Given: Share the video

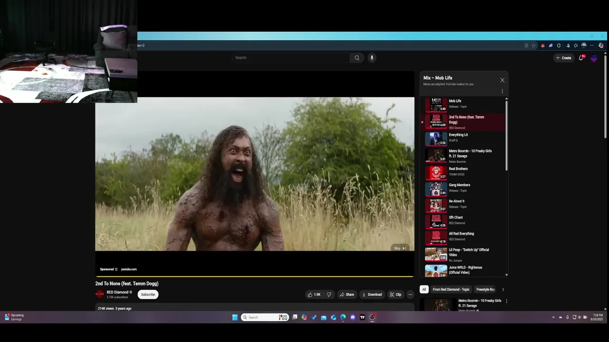Looking at the screenshot, I should click(x=347, y=294).
